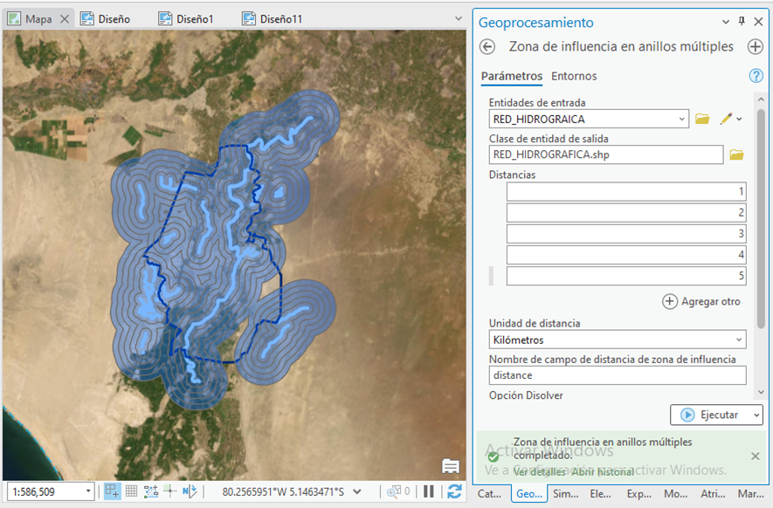Expand view tabs overflow chevron
The image size is (773, 508).
tap(459, 18)
